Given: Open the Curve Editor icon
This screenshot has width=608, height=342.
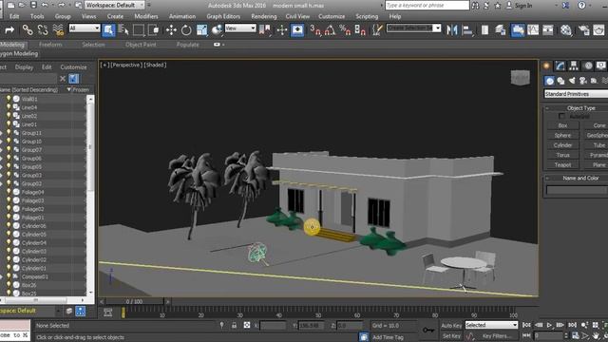Looking at the screenshot, I should [533, 29].
